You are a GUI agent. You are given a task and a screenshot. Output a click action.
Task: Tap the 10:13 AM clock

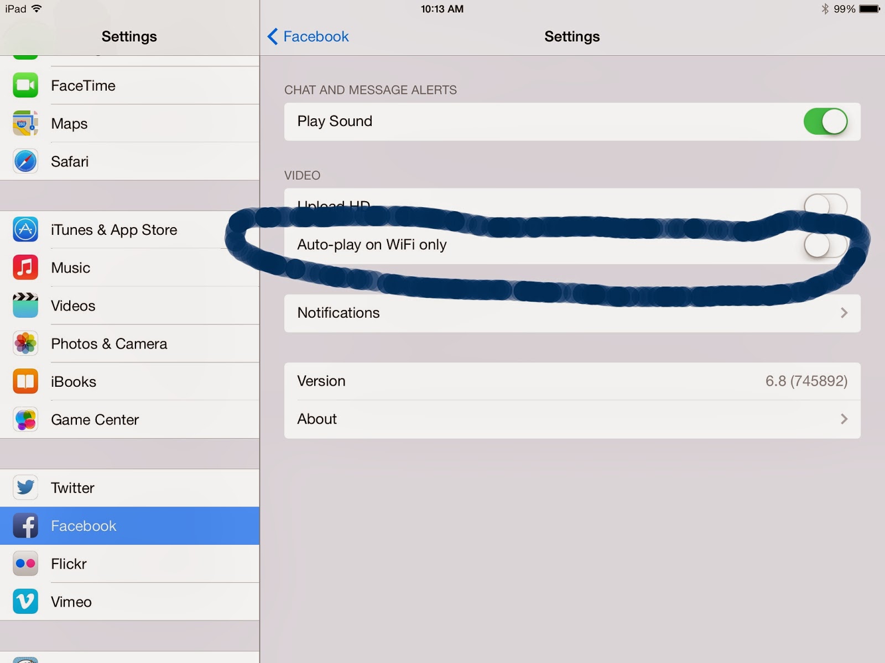pos(442,9)
